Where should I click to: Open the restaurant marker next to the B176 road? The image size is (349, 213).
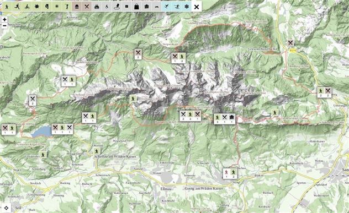click(x=290, y=43)
